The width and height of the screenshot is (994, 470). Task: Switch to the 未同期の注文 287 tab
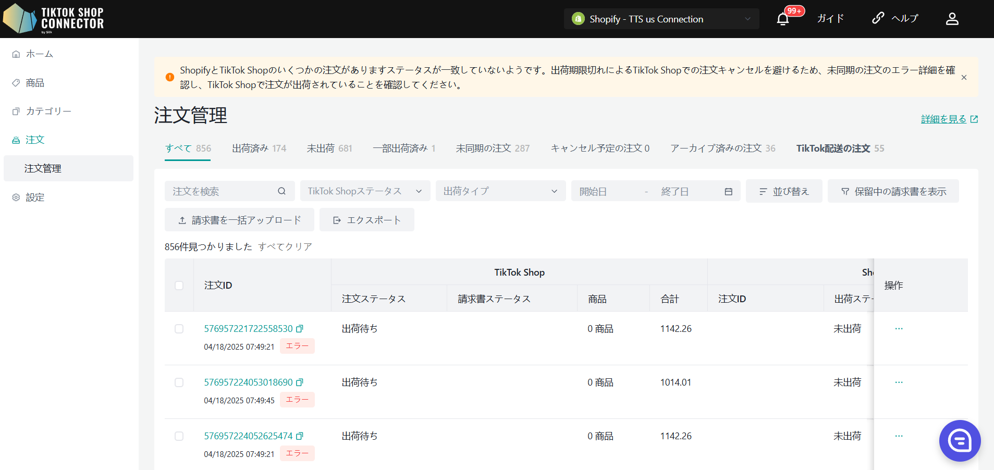point(493,149)
